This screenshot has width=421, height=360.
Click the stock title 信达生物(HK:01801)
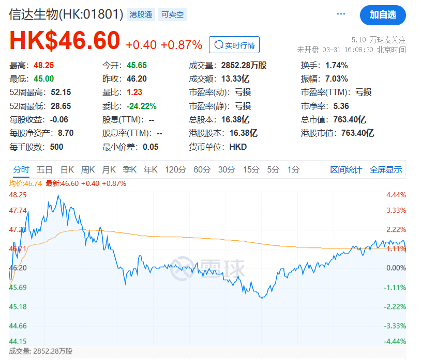coord(66,14)
